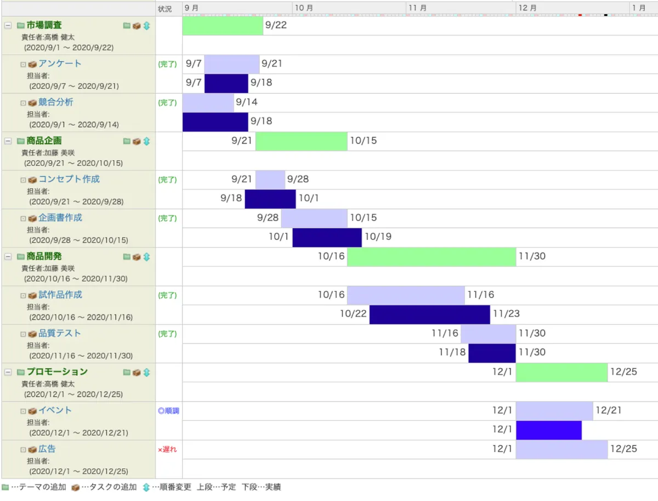Click the 10月 month header
The width and height of the screenshot is (658, 501).
click(304, 8)
